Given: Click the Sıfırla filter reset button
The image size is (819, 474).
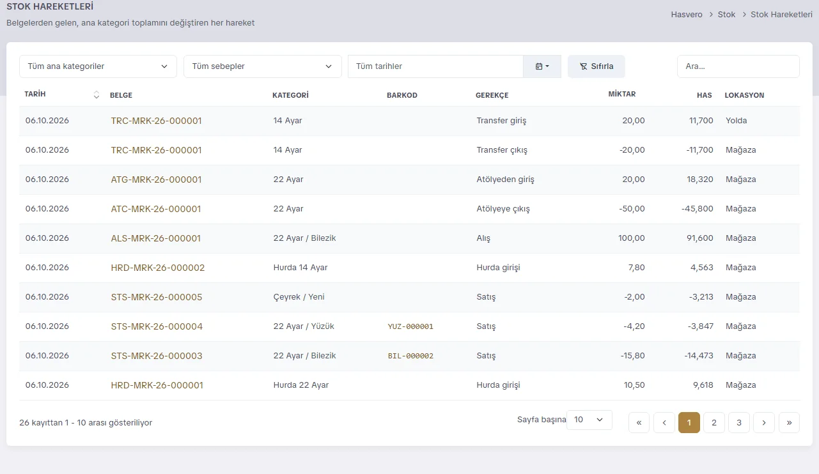Looking at the screenshot, I should [597, 66].
